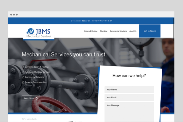183x122 pixels.
Task: Open the Plumbing menu item
Action: [104, 31]
